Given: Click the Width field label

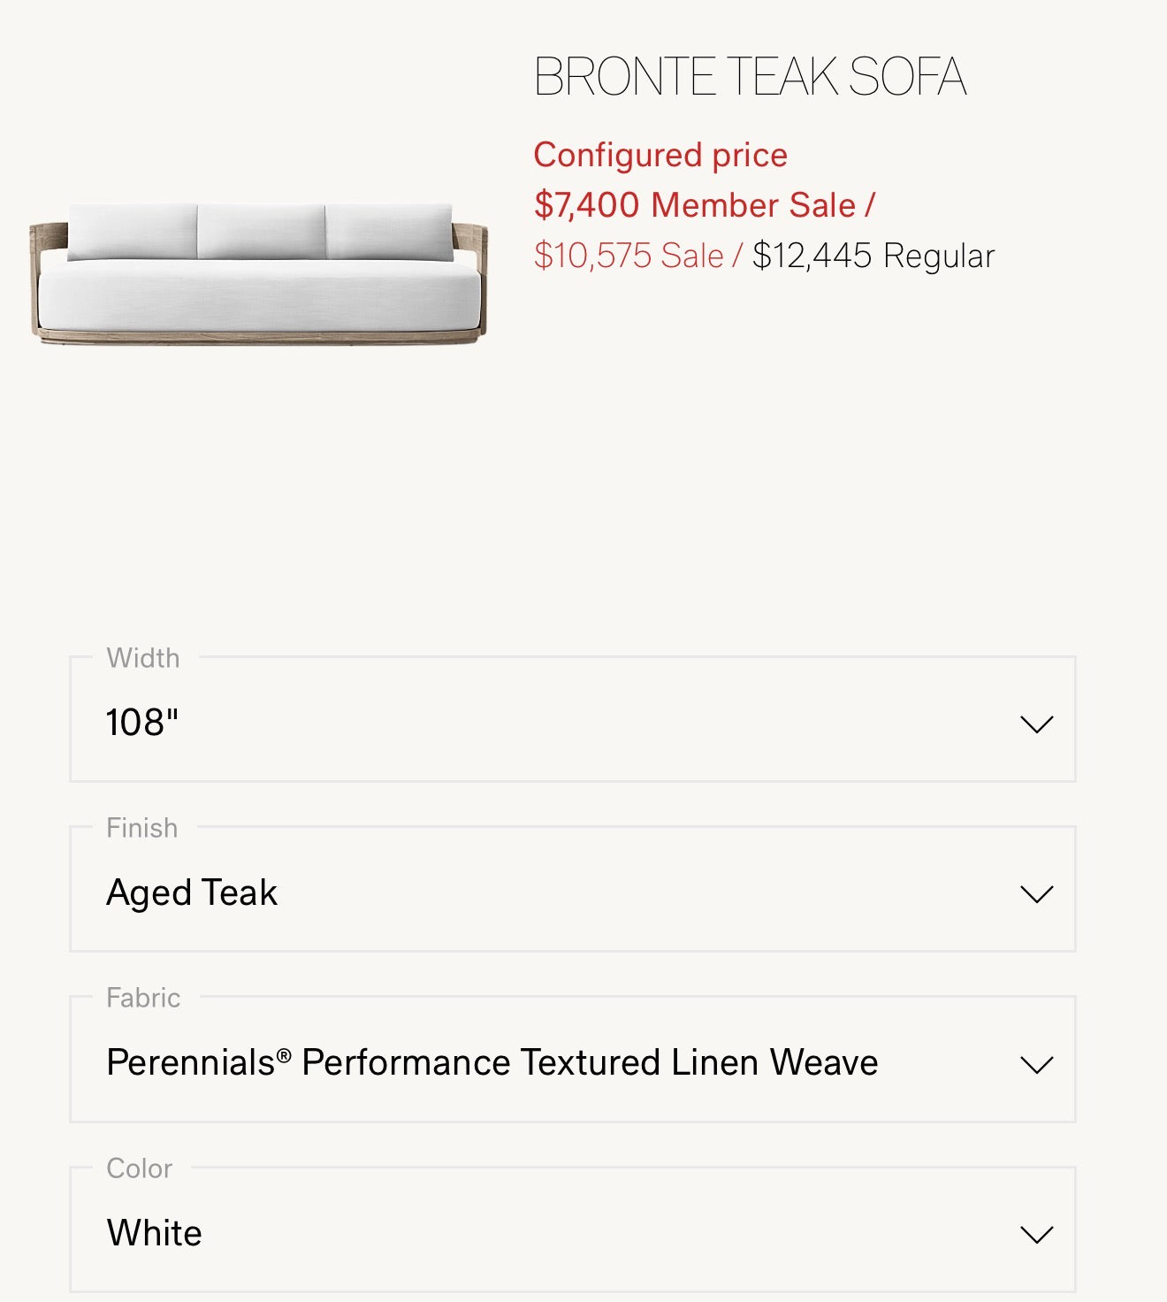Looking at the screenshot, I should click(x=143, y=658).
